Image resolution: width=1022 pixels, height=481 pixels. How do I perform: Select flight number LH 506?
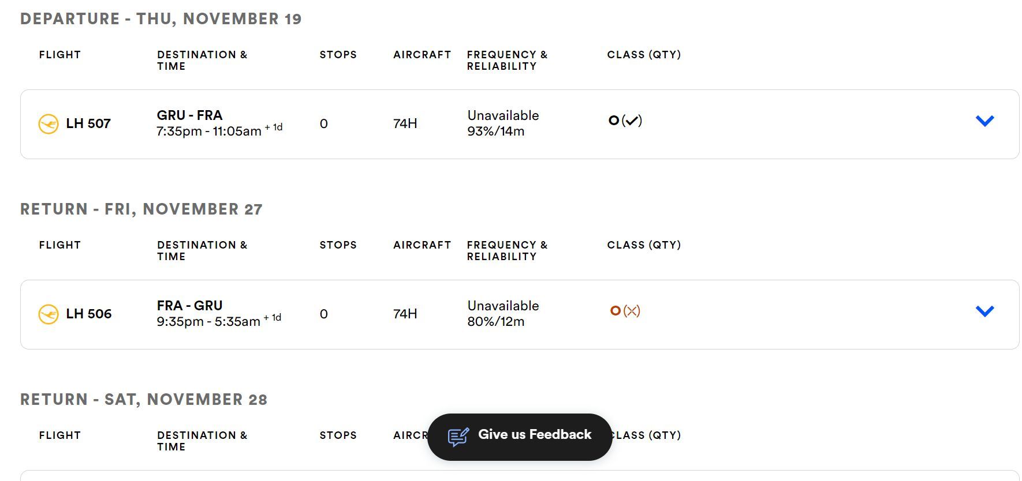point(89,314)
